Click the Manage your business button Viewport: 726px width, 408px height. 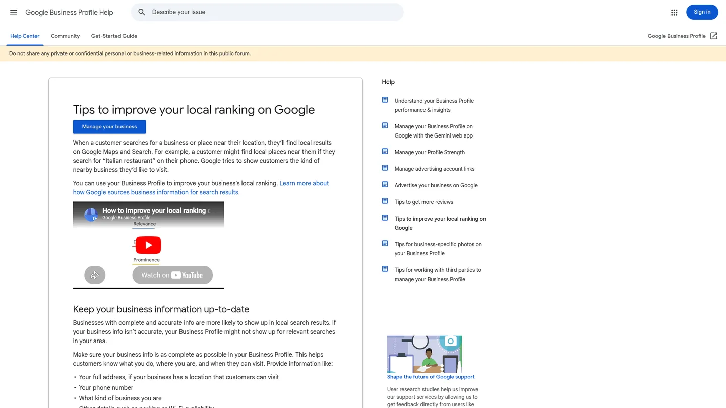(109, 127)
